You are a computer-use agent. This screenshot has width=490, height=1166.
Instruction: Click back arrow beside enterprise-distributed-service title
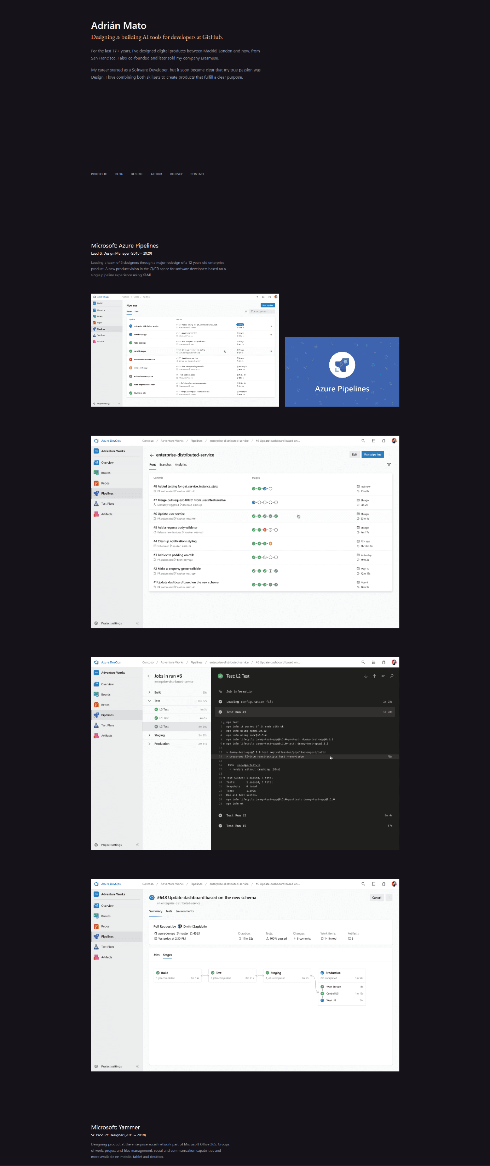coord(152,455)
